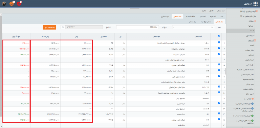Open the orange bell notifications icon
The image size is (260, 128).
click(12, 4)
